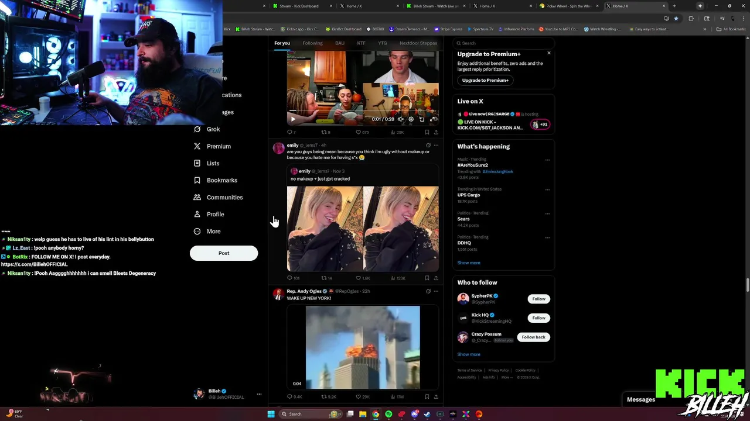Open Lists in the sidebar
Screen dimensions: 750x421
click(206, 163)
